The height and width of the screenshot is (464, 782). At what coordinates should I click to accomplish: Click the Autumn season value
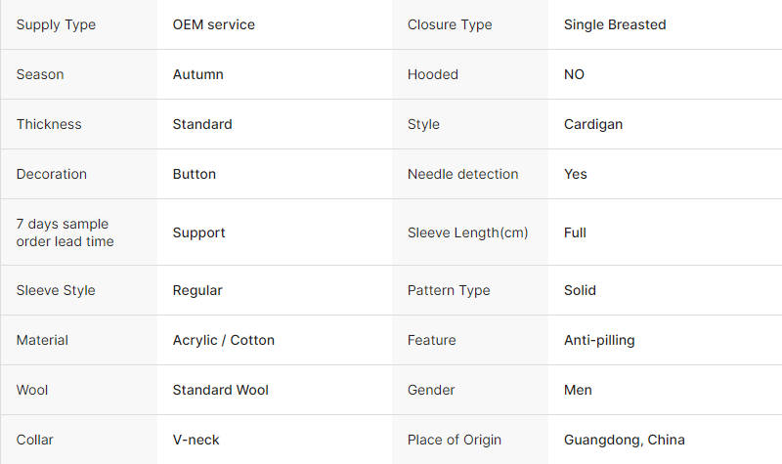197,74
